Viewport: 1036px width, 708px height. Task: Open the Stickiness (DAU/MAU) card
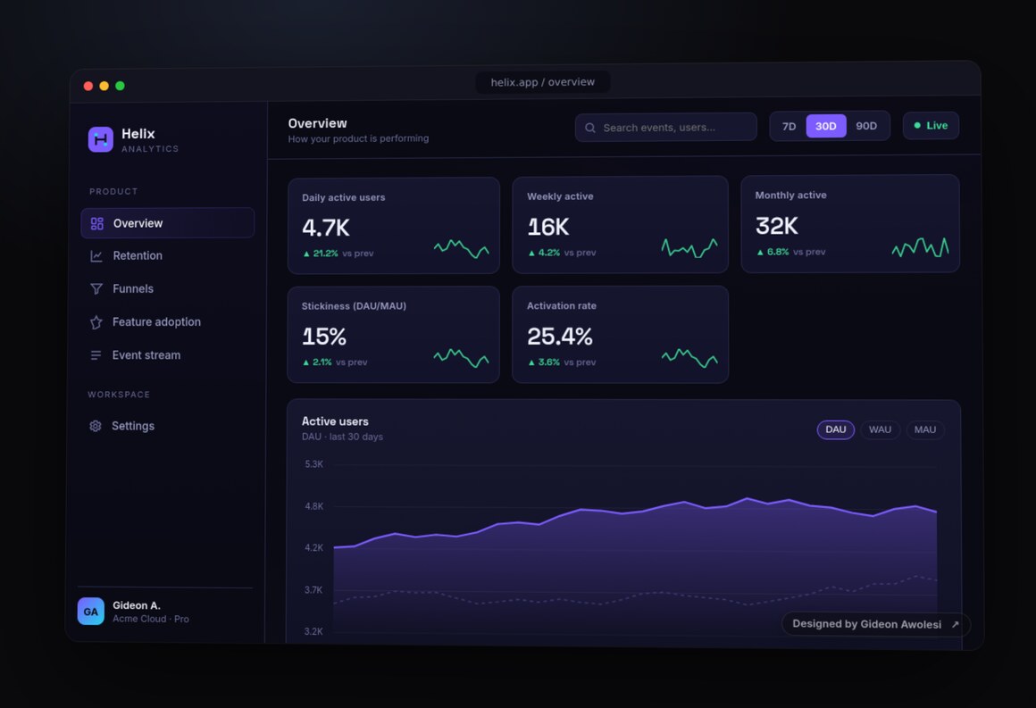click(394, 335)
